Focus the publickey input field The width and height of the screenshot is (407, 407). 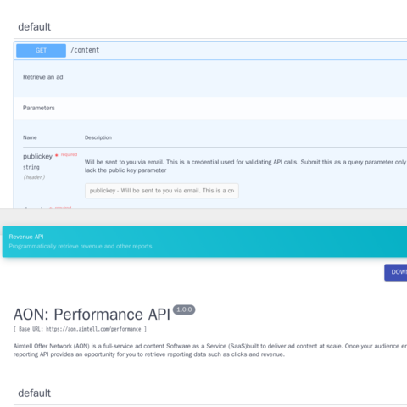(162, 191)
